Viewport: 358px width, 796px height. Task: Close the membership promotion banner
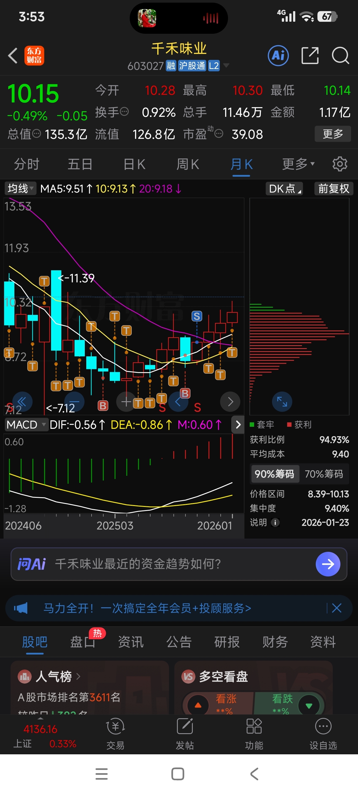[337, 608]
